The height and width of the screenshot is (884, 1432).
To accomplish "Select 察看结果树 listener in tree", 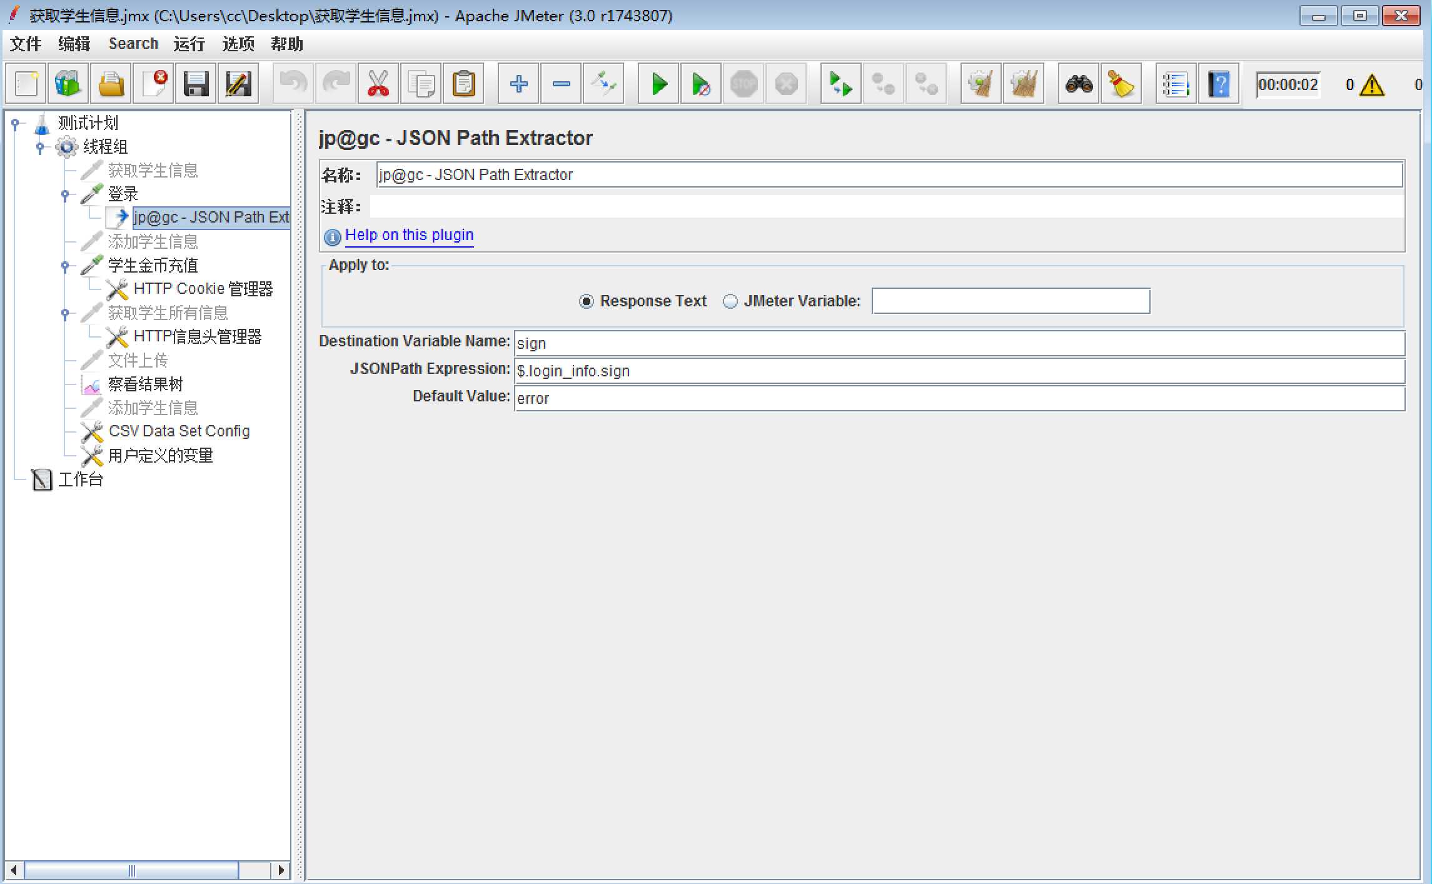I will (145, 384).
